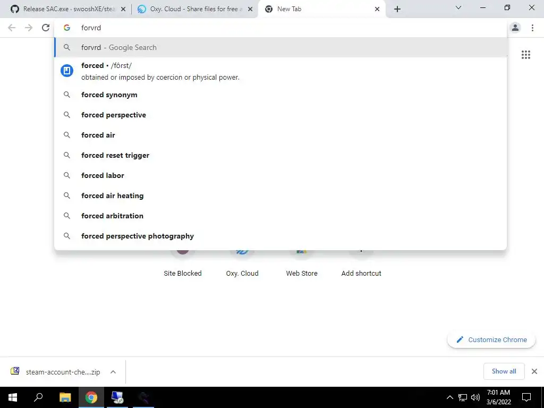Select the 'forced air heating' suggestion
544x408 pixels.
coord(280,195)
